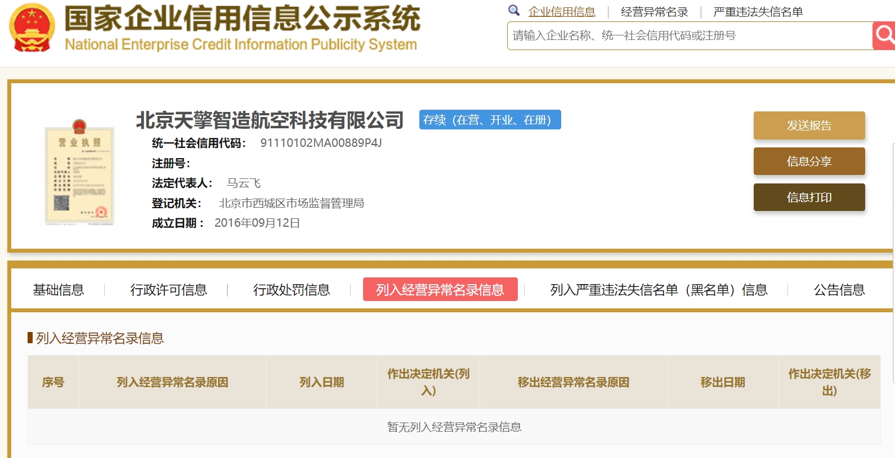
Task: Click the 发送报告 button
Action: pos(809,125)
